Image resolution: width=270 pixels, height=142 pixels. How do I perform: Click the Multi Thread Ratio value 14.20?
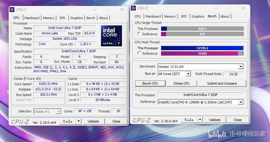coord(233,74)
